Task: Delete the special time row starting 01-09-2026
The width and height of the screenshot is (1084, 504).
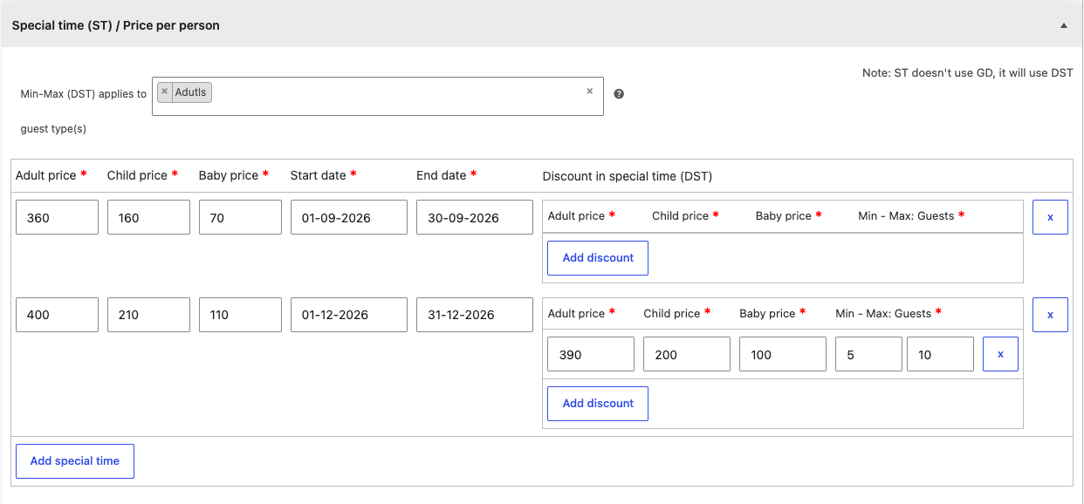Action: [x=1050, y=217]
